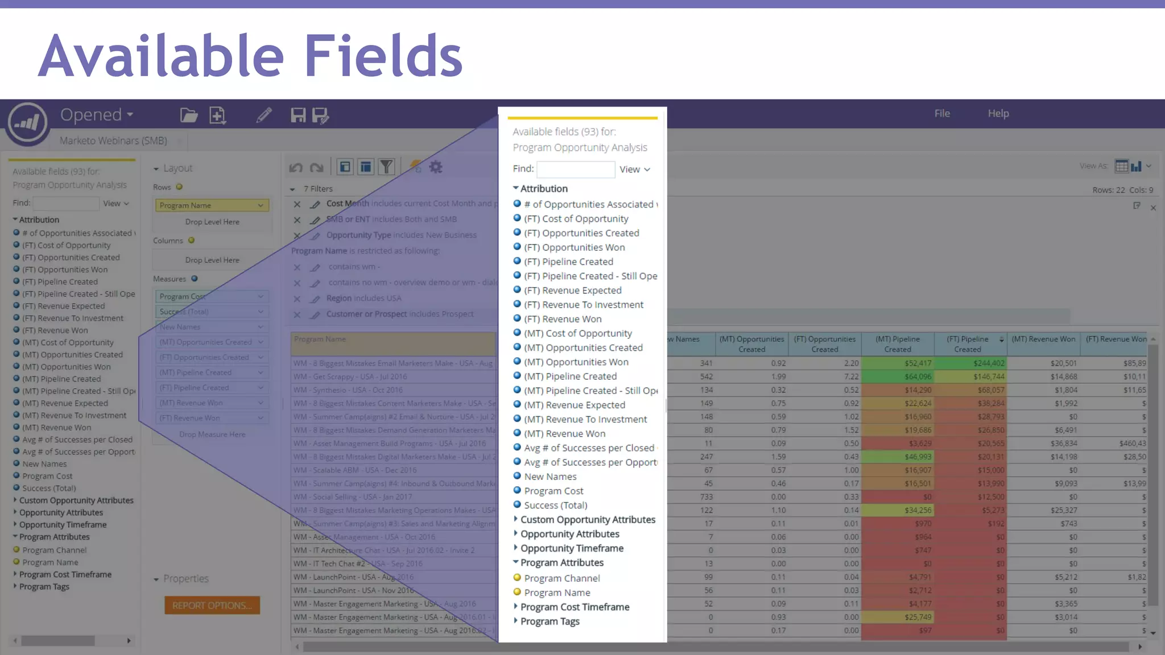Collapse Attribution group in enlarged panel
Screen dimensions: 1165x655
tap(516, 188)
